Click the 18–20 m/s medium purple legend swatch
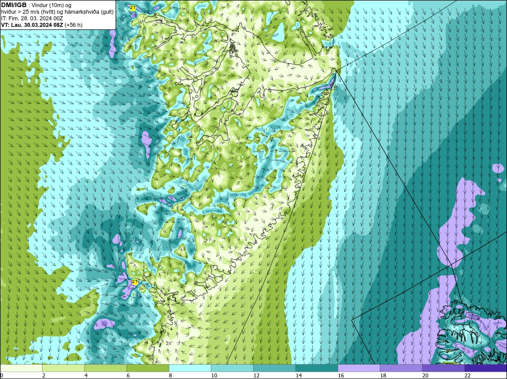The height and width of the screenshot is (379, 507). coord(401,368)
